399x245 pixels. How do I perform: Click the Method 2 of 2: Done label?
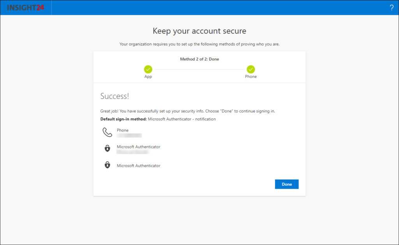click(199, 59)
